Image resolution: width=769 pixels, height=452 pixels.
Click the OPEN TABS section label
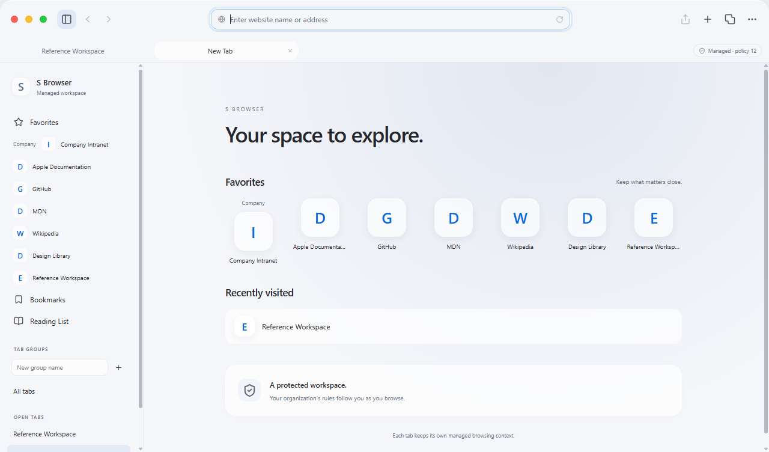click(x=29, y=417)
